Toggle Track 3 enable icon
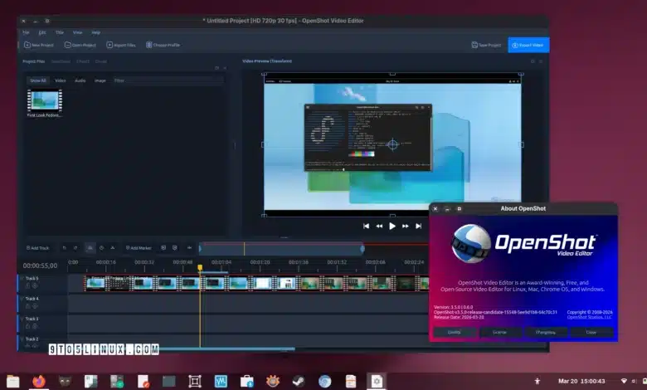Image resolution: width=647 pixels, height=390 pixels. (x=35, y=326)
